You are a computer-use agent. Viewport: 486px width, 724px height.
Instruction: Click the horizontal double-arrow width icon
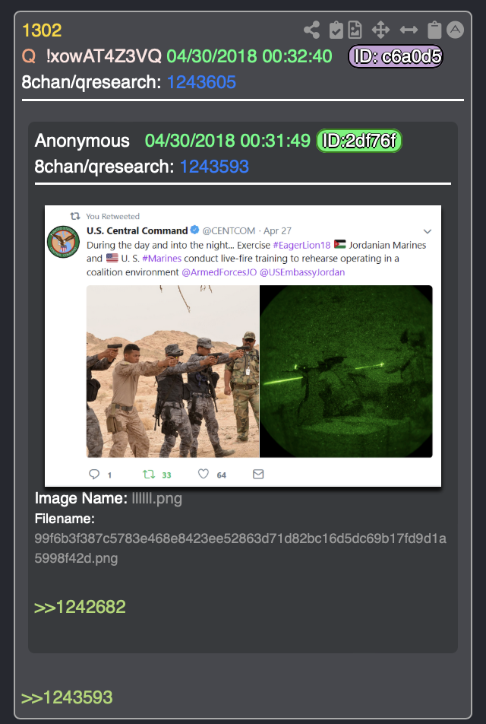click(409, 30)
